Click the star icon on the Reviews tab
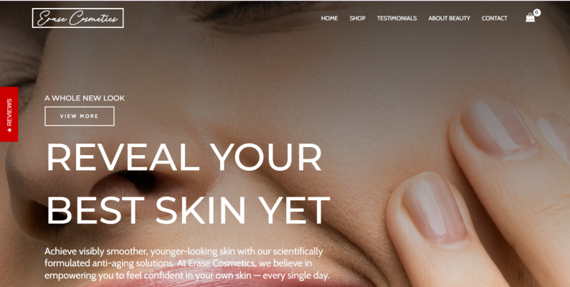 click(x=9, y=130)
